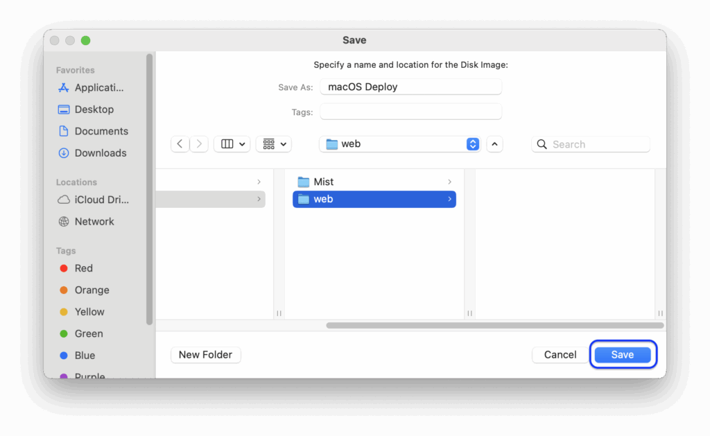The image size is (710, 436).
Task: Expand the Mist folder chevron
Action: tap(449, 182)
